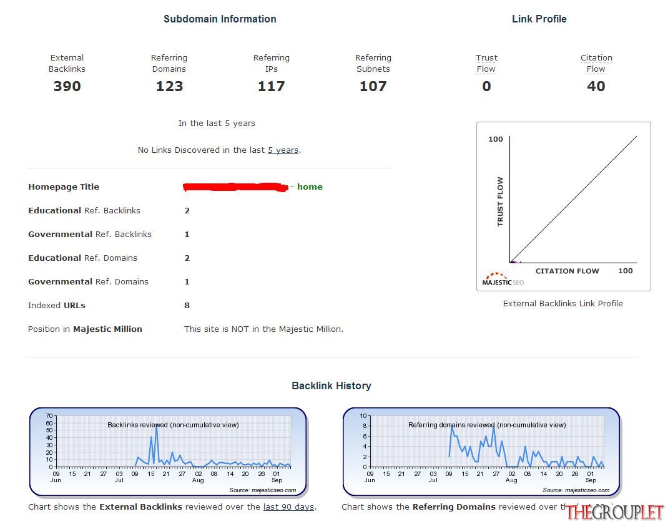Select the External Backlinks value 390
The width and height of the screenshot is (668, 524).
67,87
